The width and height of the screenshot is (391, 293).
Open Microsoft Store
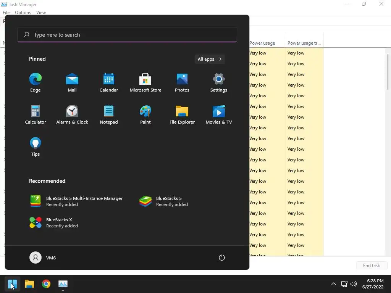pyautogui.click(x=145, y=83)
